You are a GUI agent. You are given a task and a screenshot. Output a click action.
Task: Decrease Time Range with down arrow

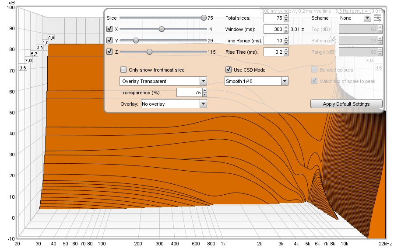[x=286, y=43]
